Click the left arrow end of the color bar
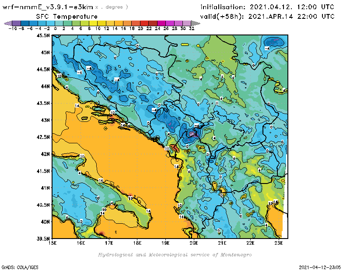 [6, 23]
